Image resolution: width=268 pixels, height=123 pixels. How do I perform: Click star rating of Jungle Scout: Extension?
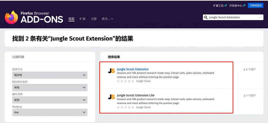click(125, 81)
